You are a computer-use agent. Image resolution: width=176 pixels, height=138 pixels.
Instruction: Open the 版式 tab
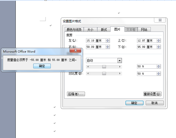point(104,30)
